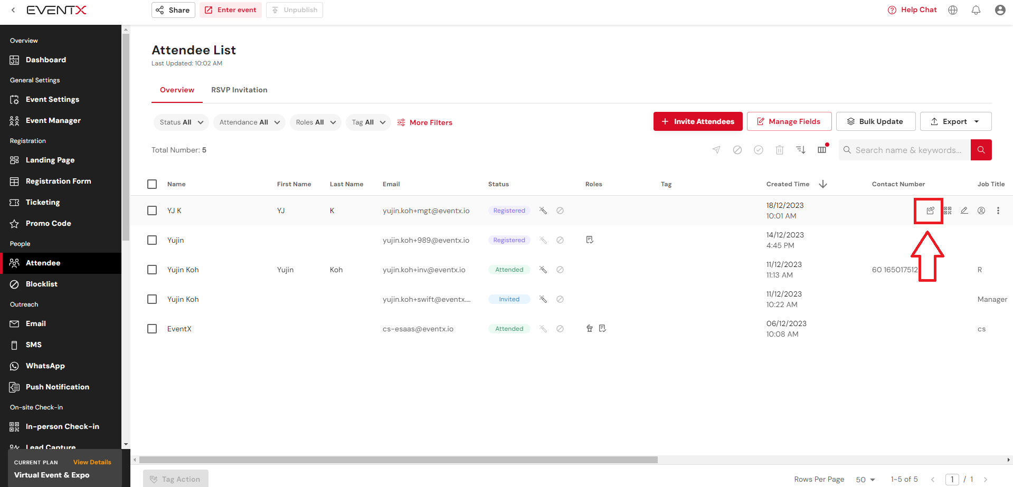Click the QR code icon in YJ K row
The width and height of the screenshot is (1013, 487).
[x=948, y=211]
